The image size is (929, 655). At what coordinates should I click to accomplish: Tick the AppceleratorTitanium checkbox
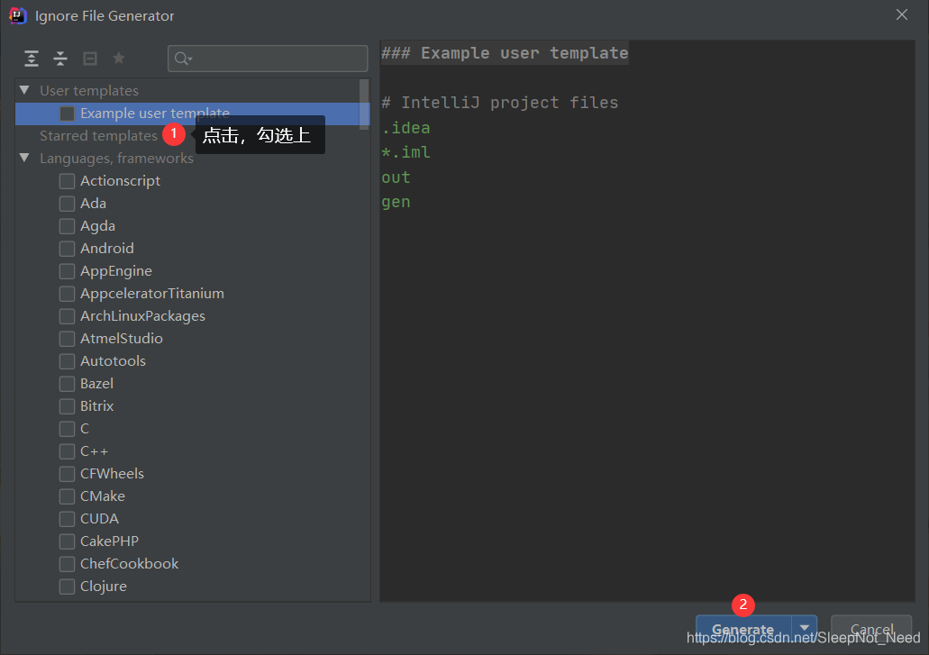(67, 293)
